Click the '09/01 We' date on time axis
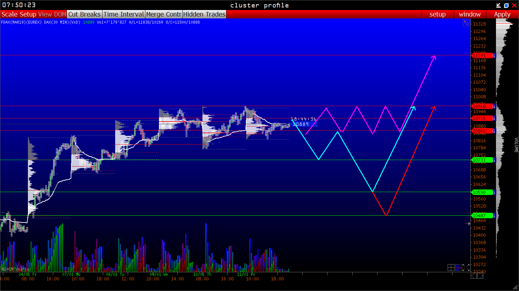 click(159, 275)
